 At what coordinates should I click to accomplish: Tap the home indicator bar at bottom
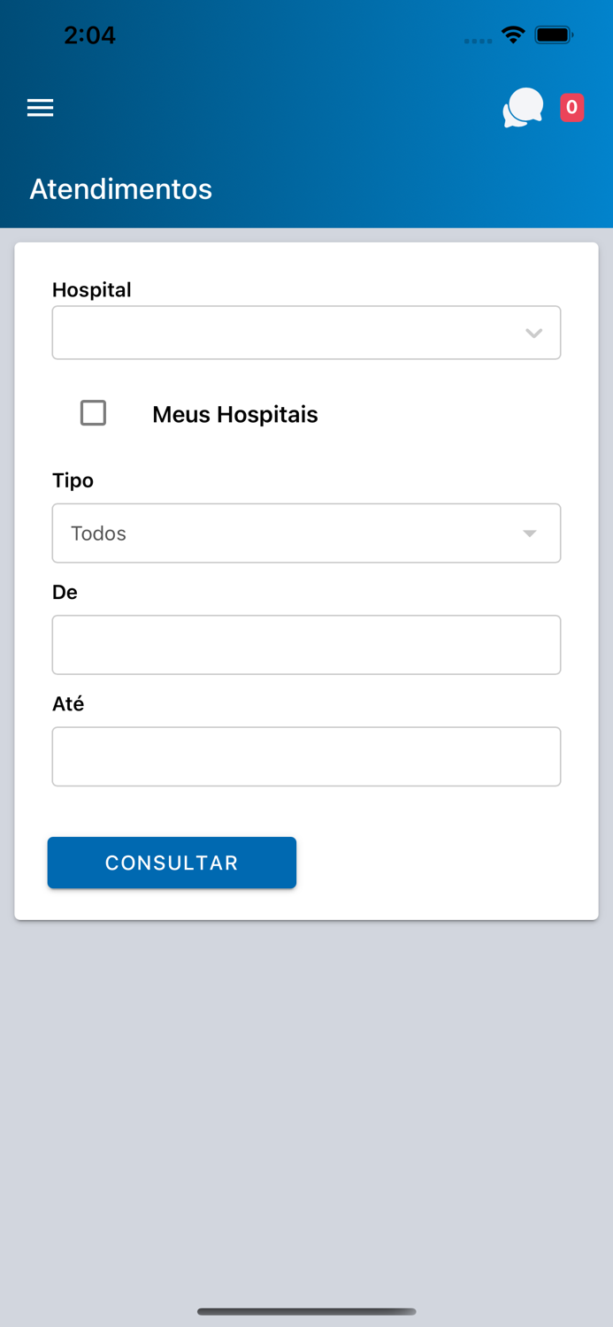(306, 1312)
